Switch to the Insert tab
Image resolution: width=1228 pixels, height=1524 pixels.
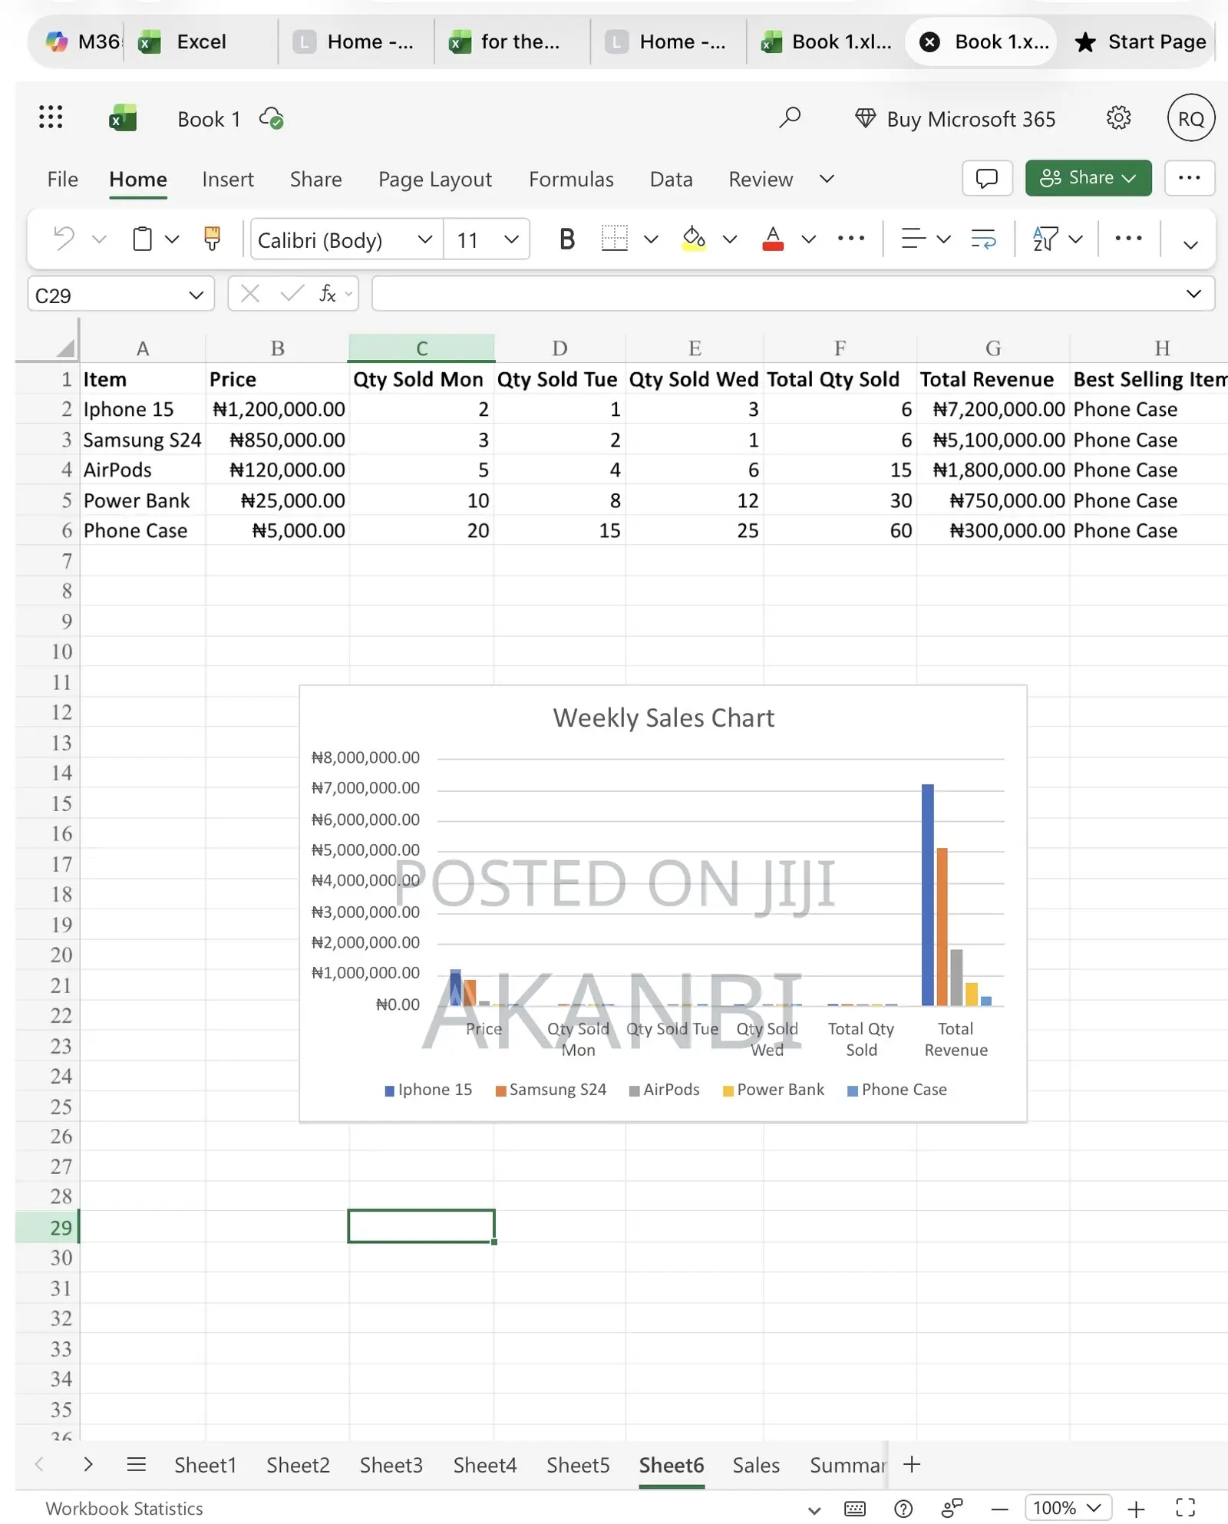pyautogui.click(x=228, y=179)
